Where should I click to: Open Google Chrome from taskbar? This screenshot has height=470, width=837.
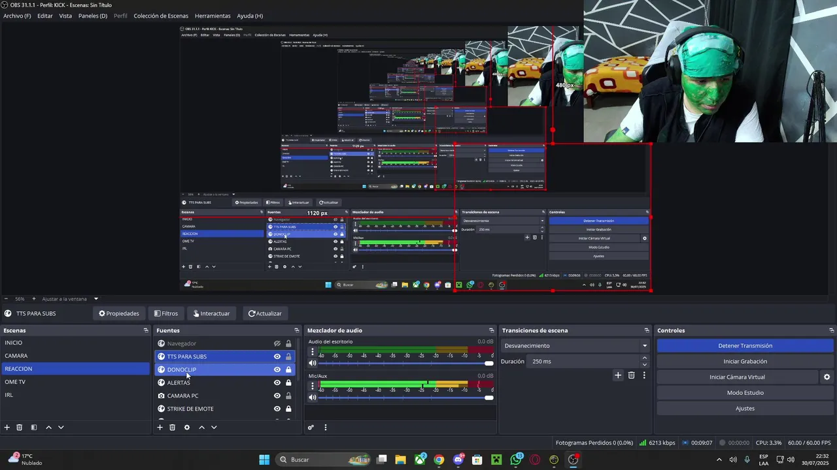439,460
